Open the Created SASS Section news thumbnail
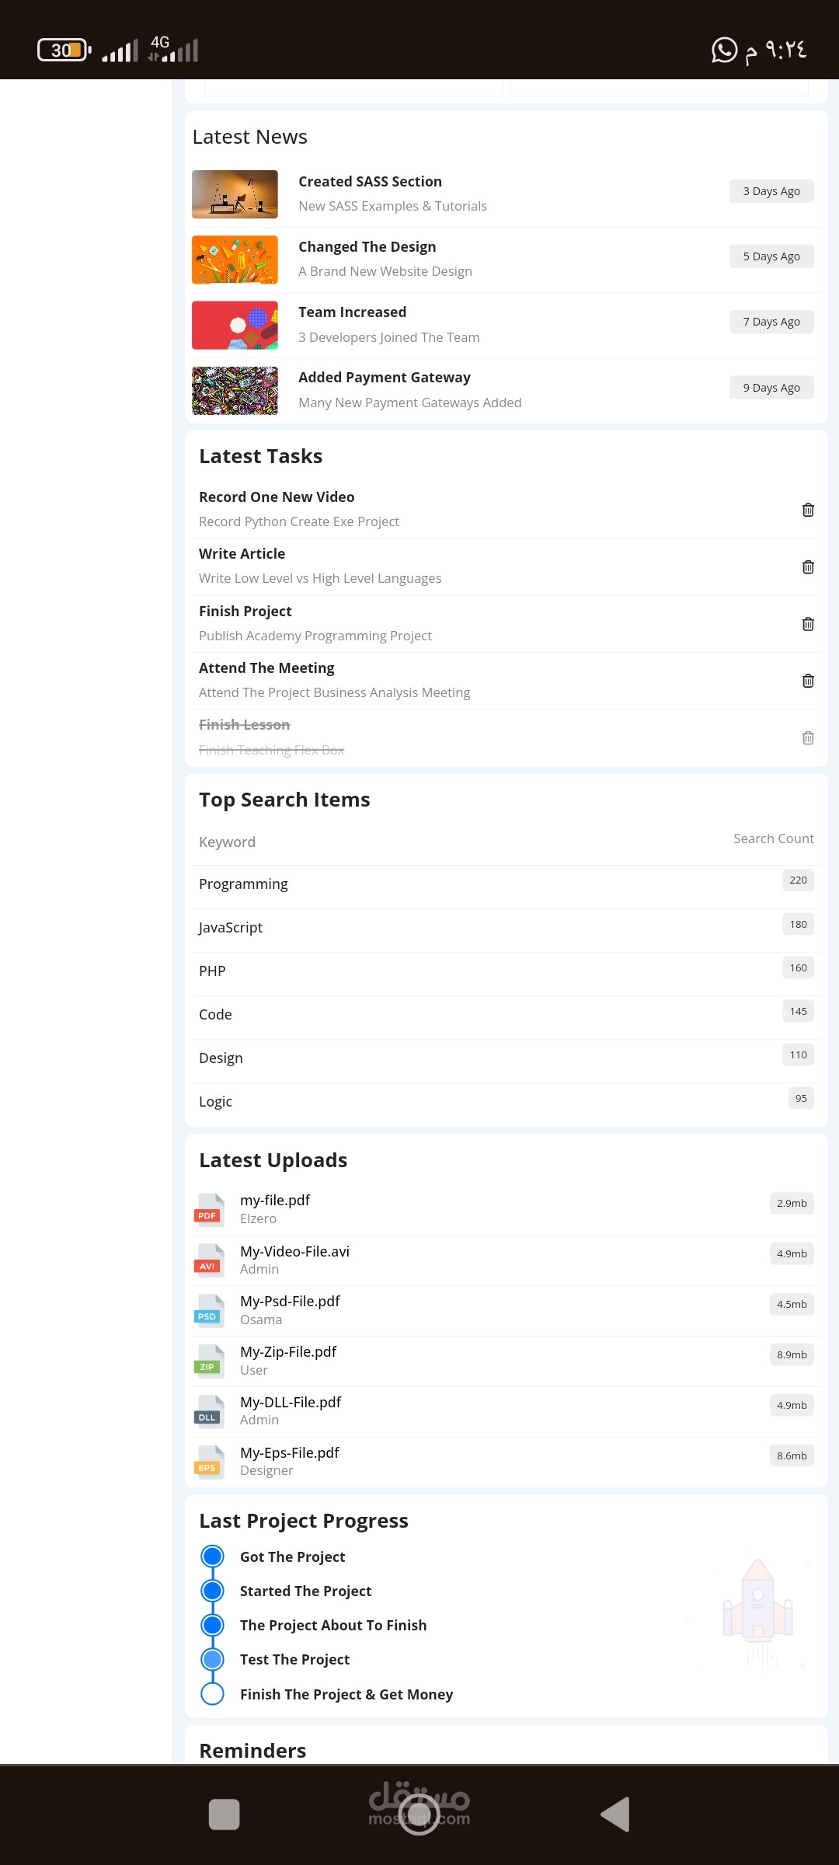Image resolution: width=839 pixels, height=1865 pixels. (235, 194)
